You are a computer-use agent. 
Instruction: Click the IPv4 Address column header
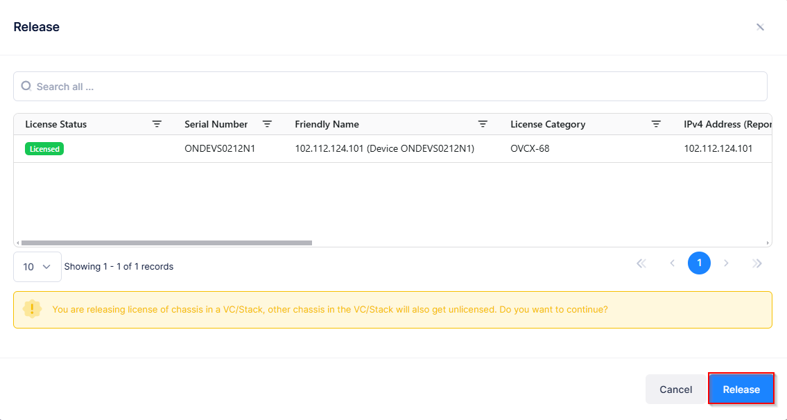click(x=727, y=124)
